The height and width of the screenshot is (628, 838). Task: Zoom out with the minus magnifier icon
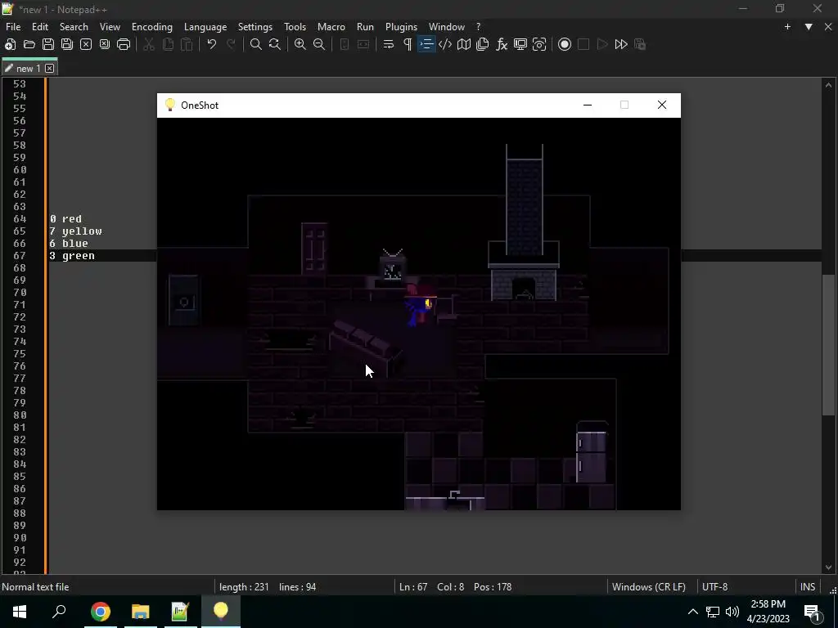pos(319,44)
